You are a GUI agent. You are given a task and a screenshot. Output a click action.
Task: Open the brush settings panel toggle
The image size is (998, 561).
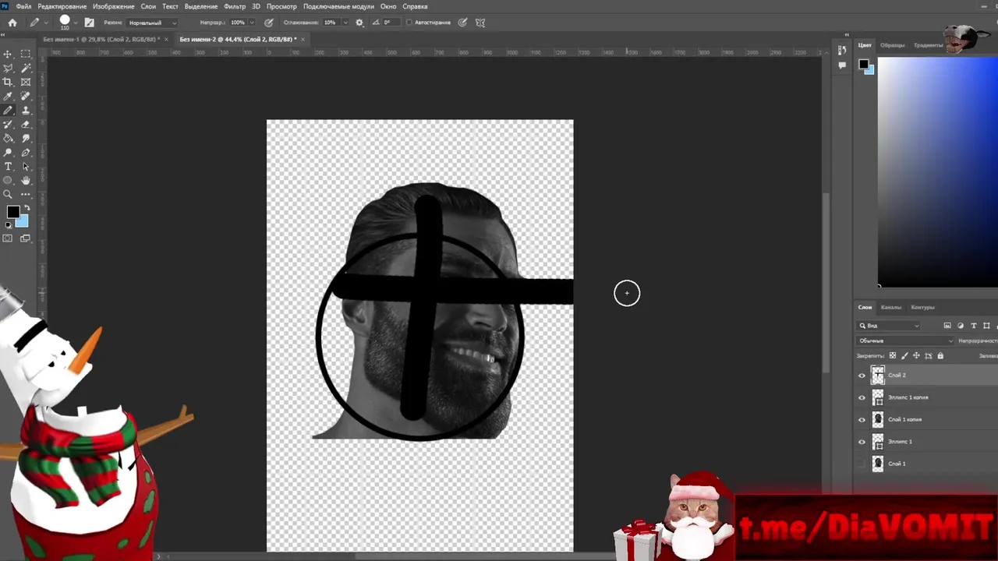tap(89, 23)
